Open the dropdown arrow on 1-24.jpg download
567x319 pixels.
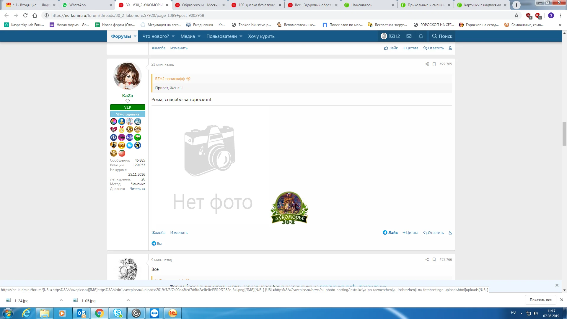point(61,300)
